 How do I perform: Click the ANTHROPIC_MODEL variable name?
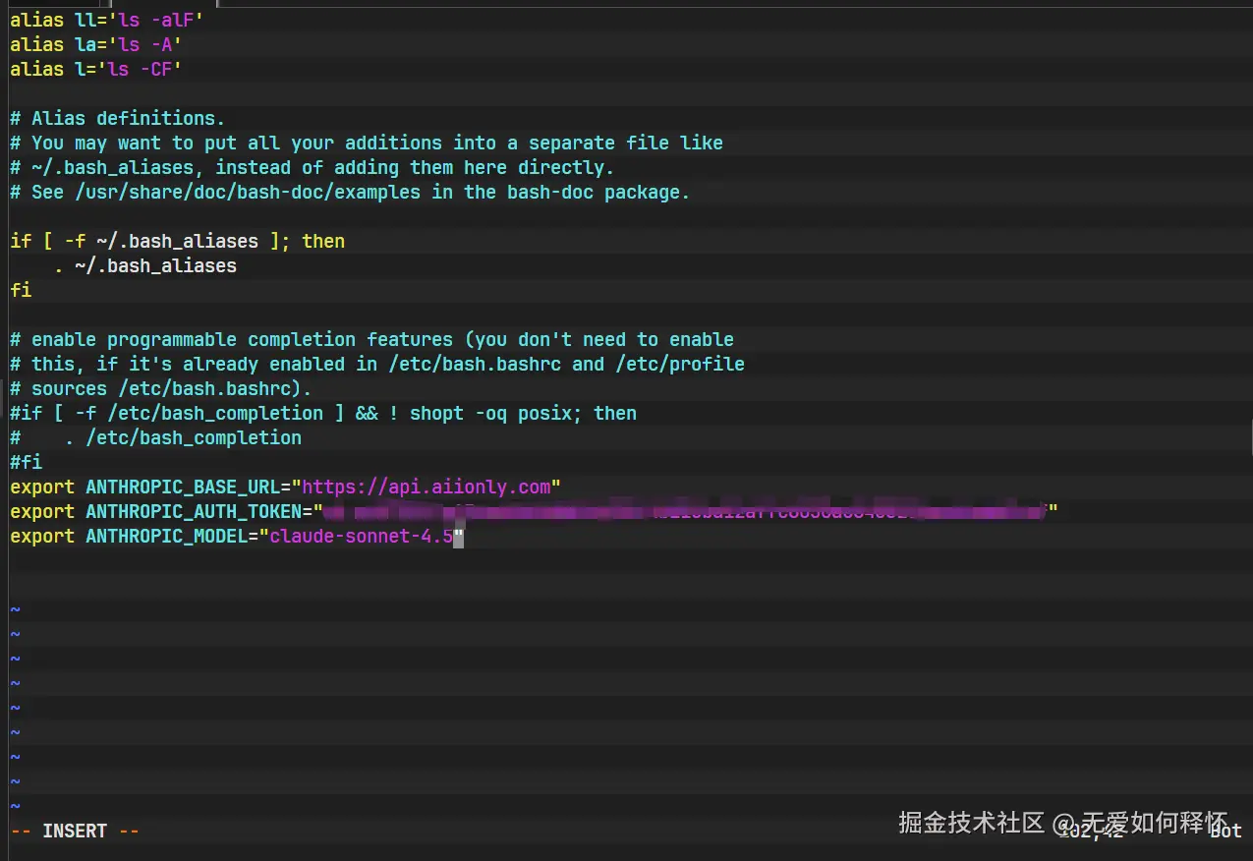[166, 536]
